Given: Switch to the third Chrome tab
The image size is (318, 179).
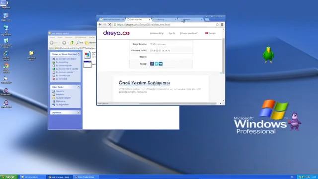Looking at the screenshot, I should [164, 20].
